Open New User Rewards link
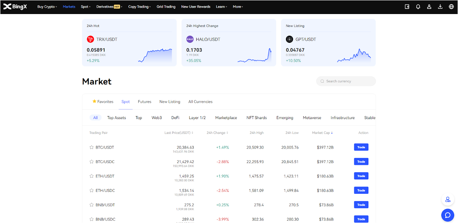458x223 pixels. click(196, 7)
